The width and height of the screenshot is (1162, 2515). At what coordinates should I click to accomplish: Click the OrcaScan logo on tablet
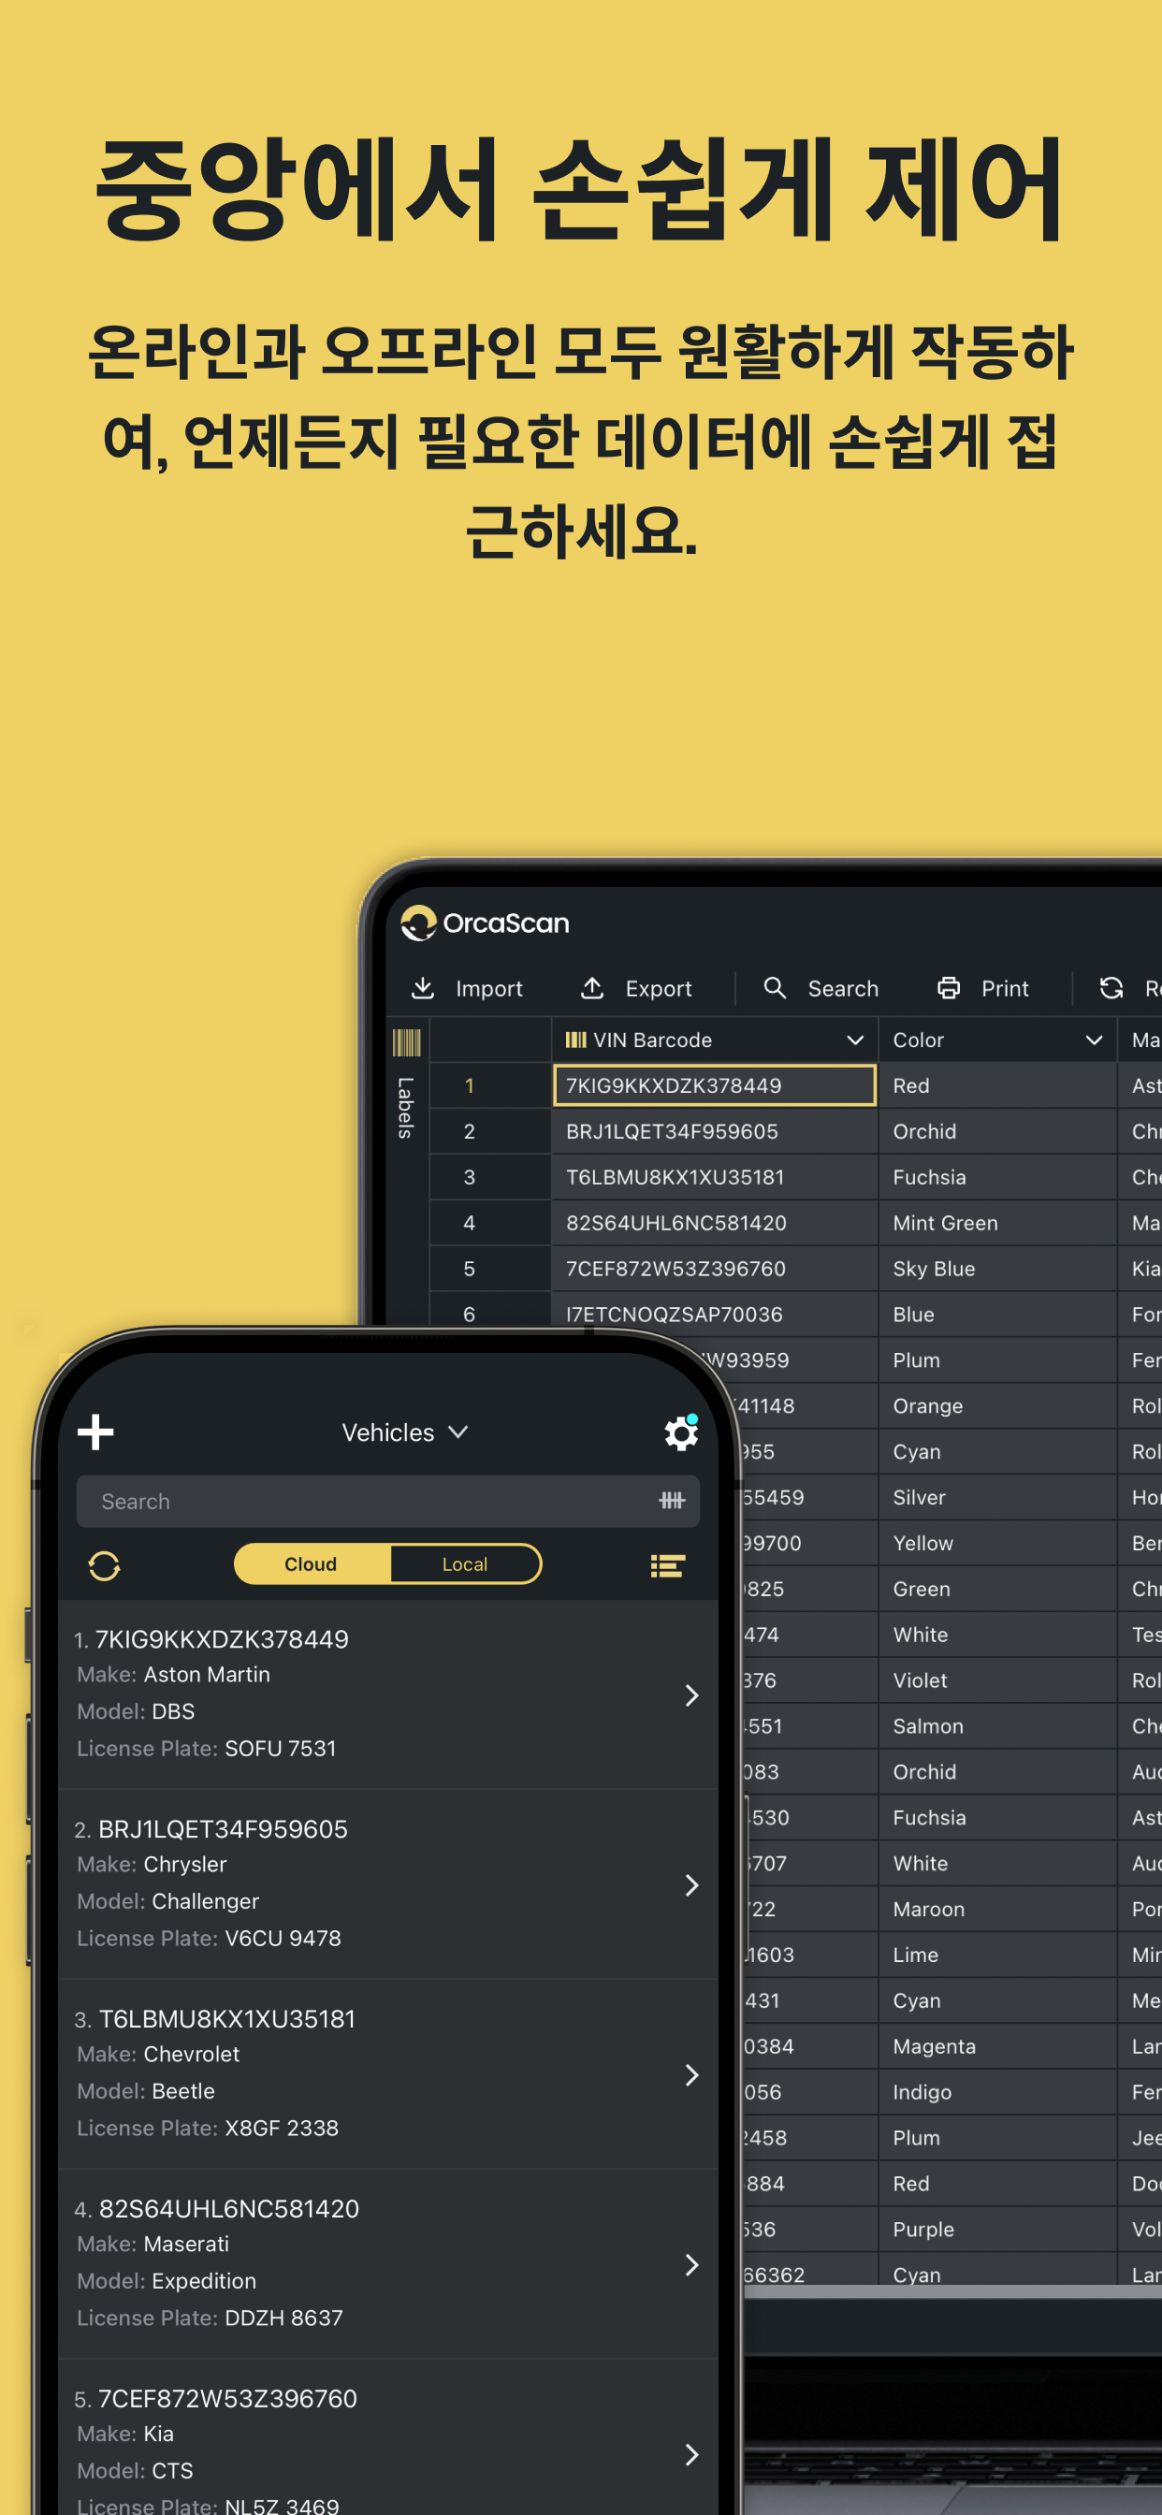(486, 923)
